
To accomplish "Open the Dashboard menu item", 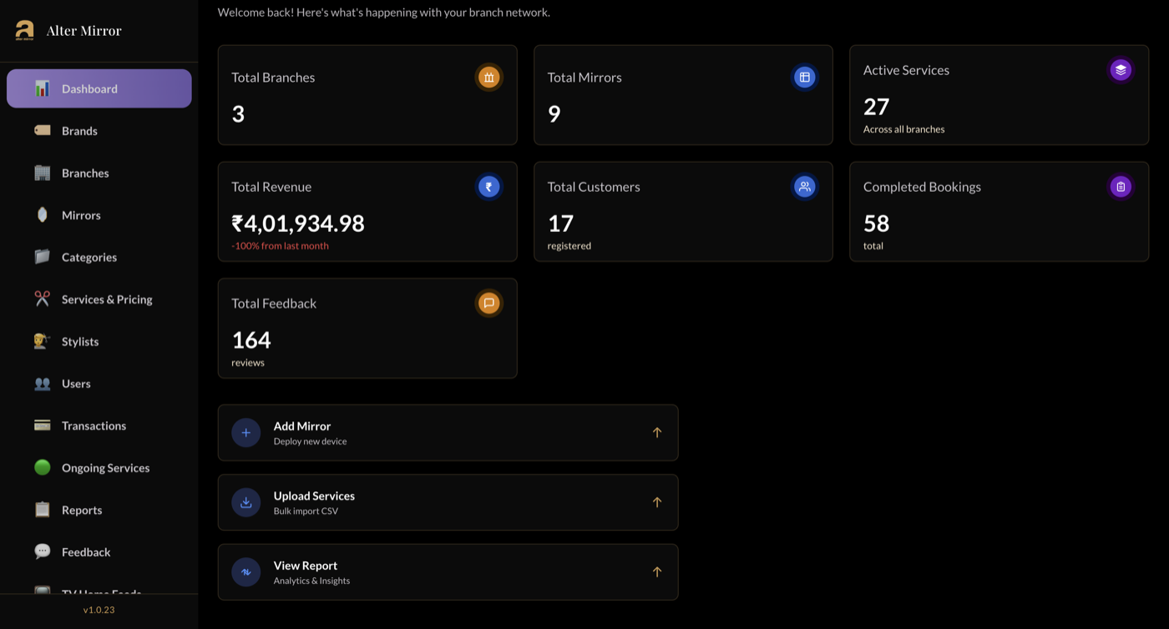I will [99, 88].
